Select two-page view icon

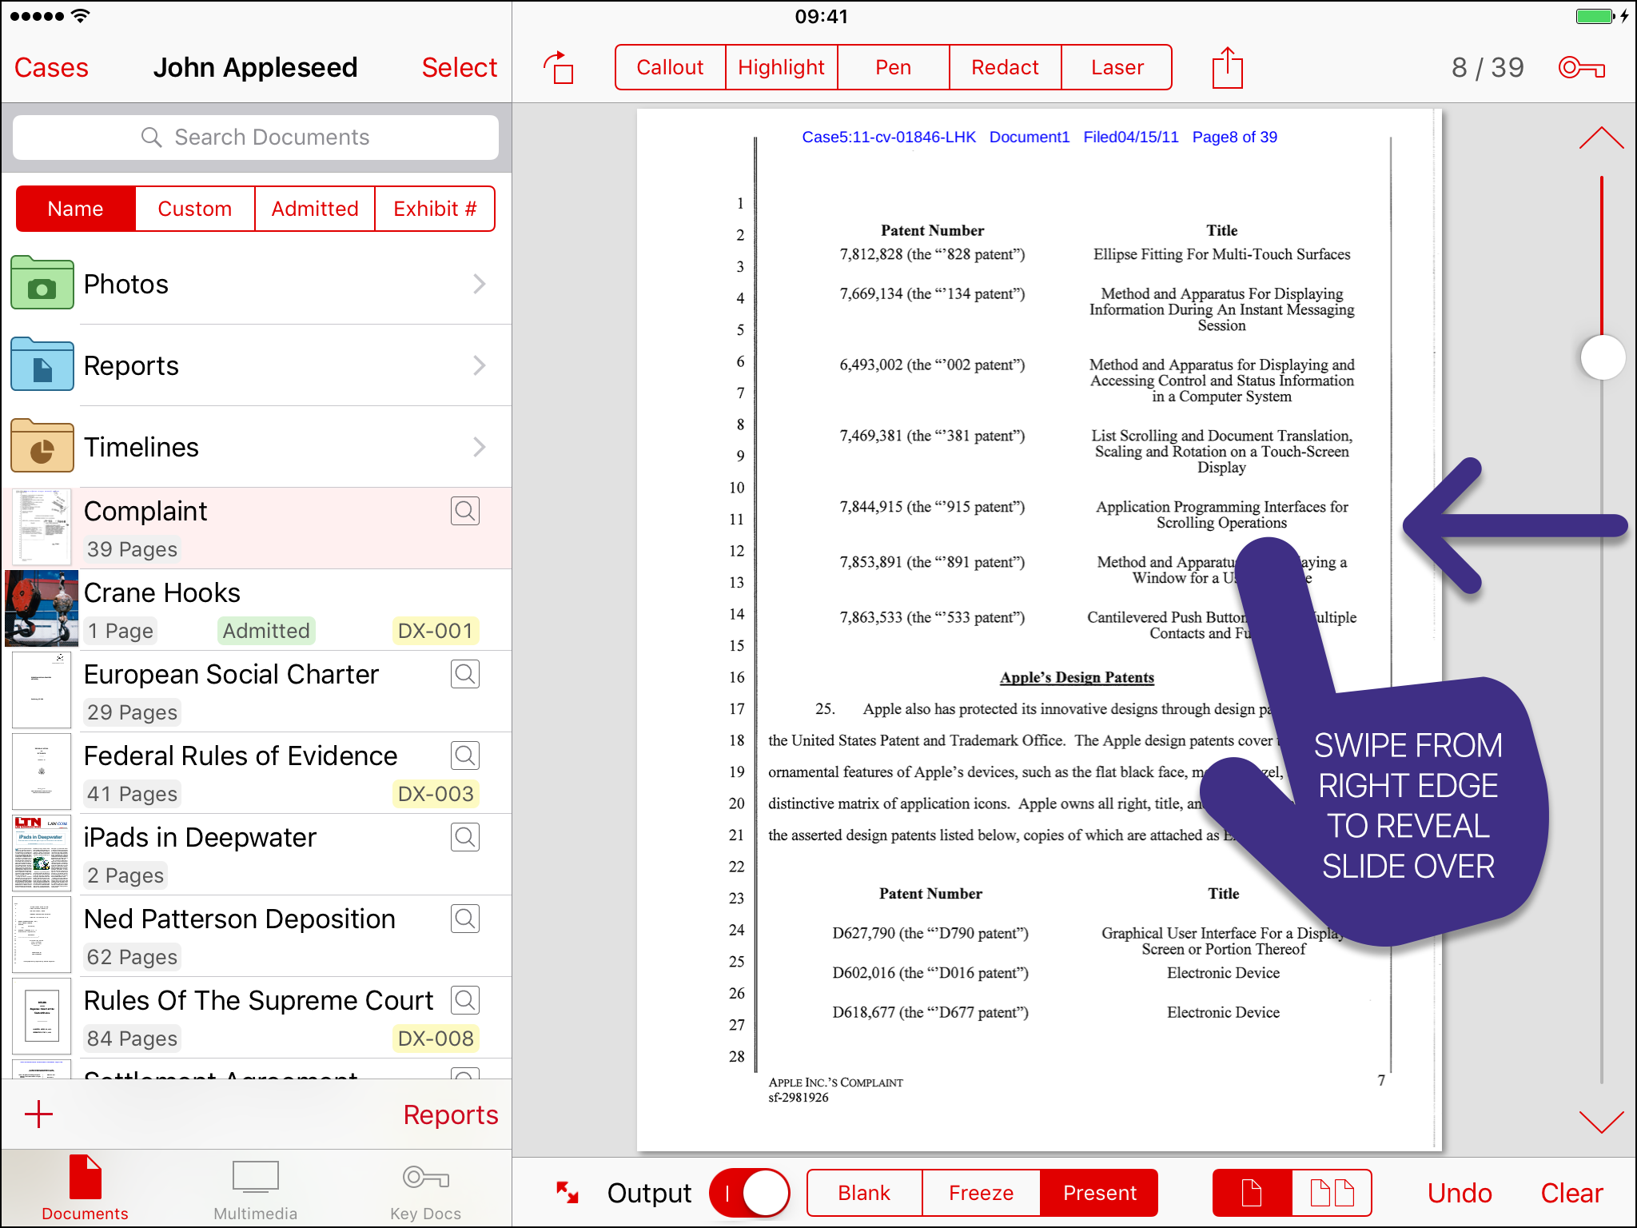coord(1332,1193)
